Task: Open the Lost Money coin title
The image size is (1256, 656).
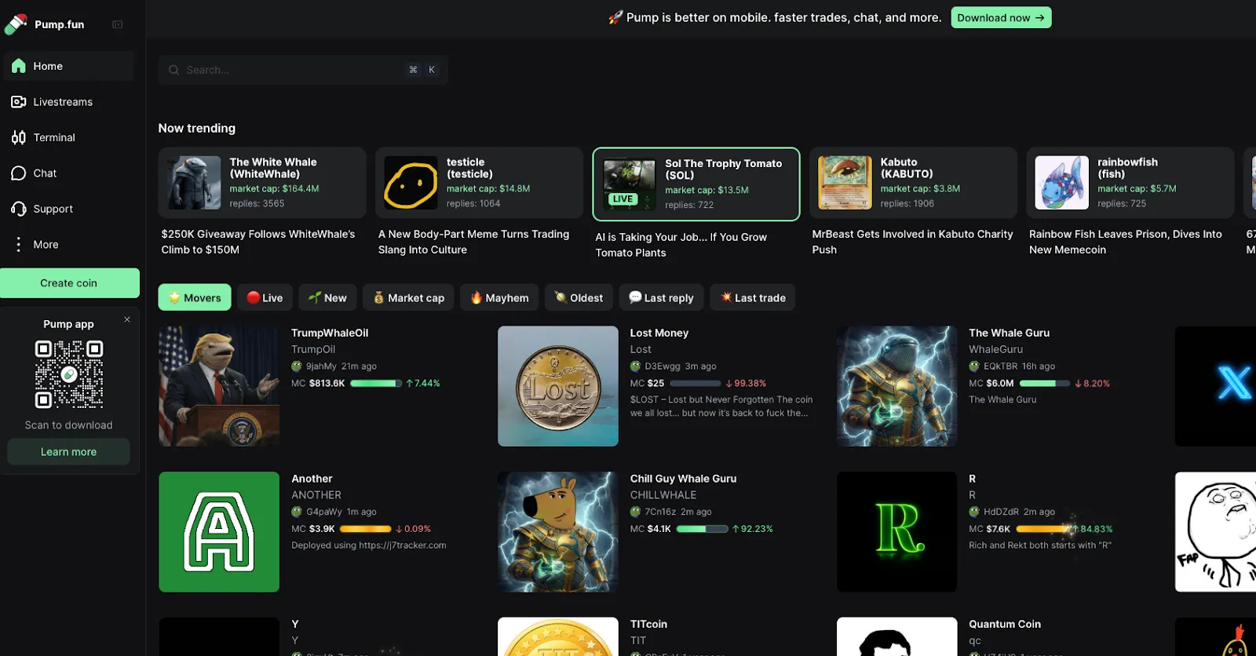Action: 659,333
